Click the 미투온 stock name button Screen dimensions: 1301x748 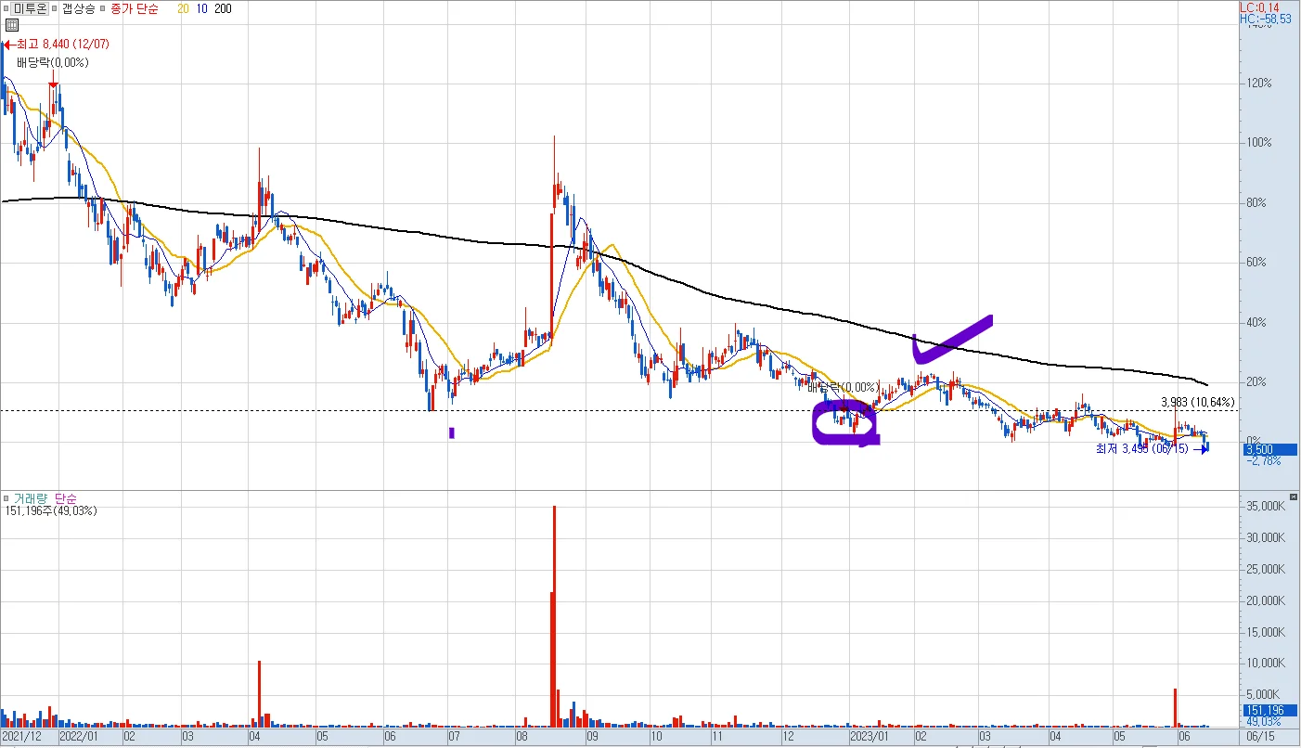coord(30,8)
